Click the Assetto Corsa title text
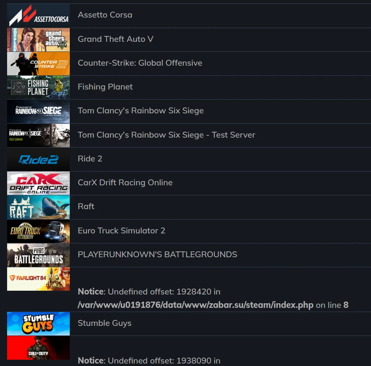The height and width of the screenshot is (366, 371). click(x=105, y=15)
